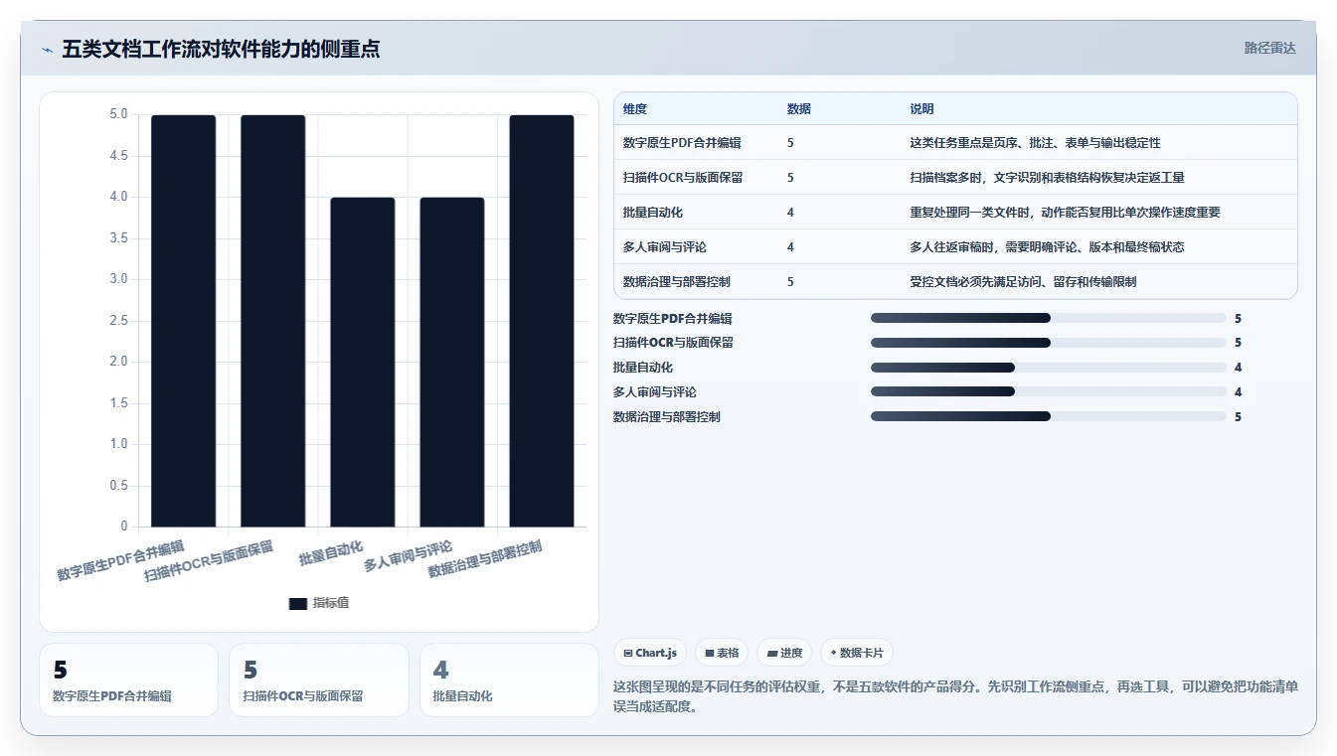Screen dimensions: 1337x756
Task: Click the Chart.js tag chip
Action: click(x=649, y=653)
